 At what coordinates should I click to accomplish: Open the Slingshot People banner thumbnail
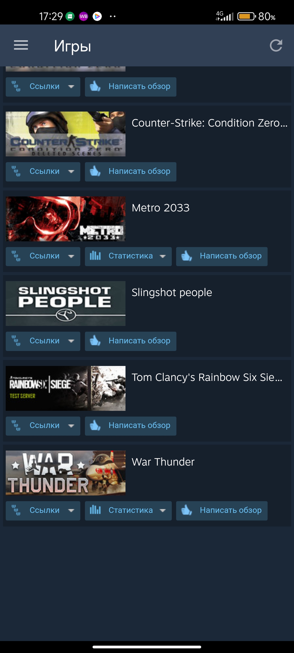tap(66, 303)
